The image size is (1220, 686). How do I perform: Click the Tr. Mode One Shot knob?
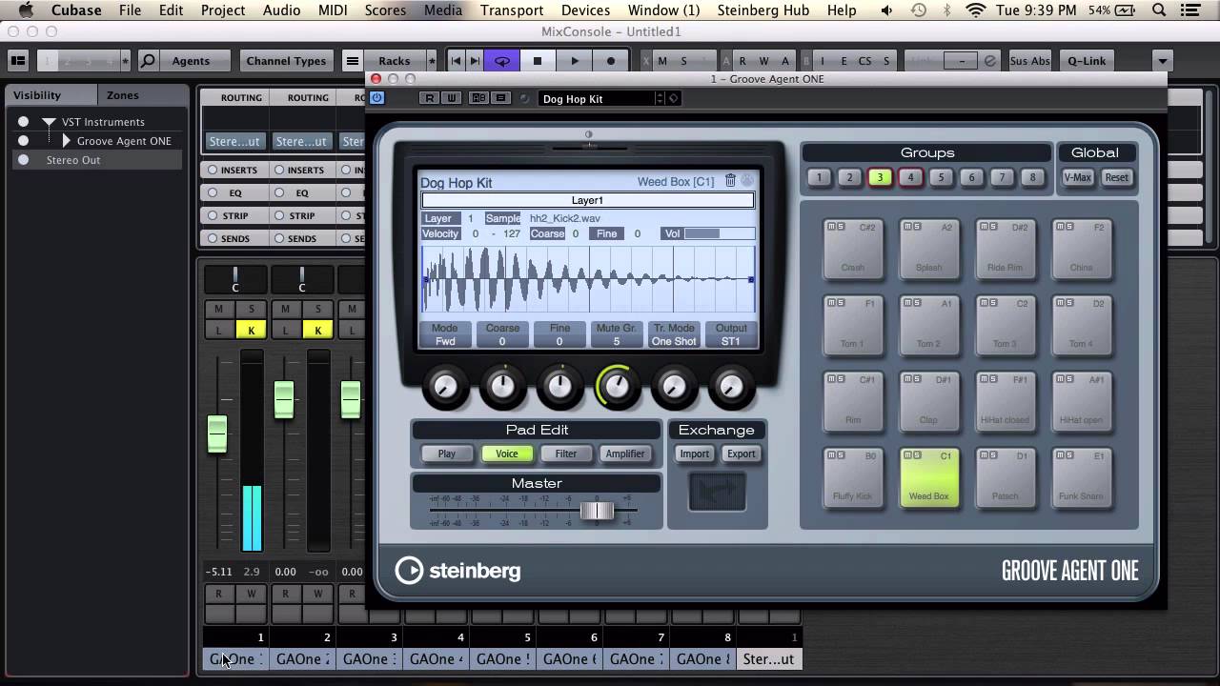[674, 386]
